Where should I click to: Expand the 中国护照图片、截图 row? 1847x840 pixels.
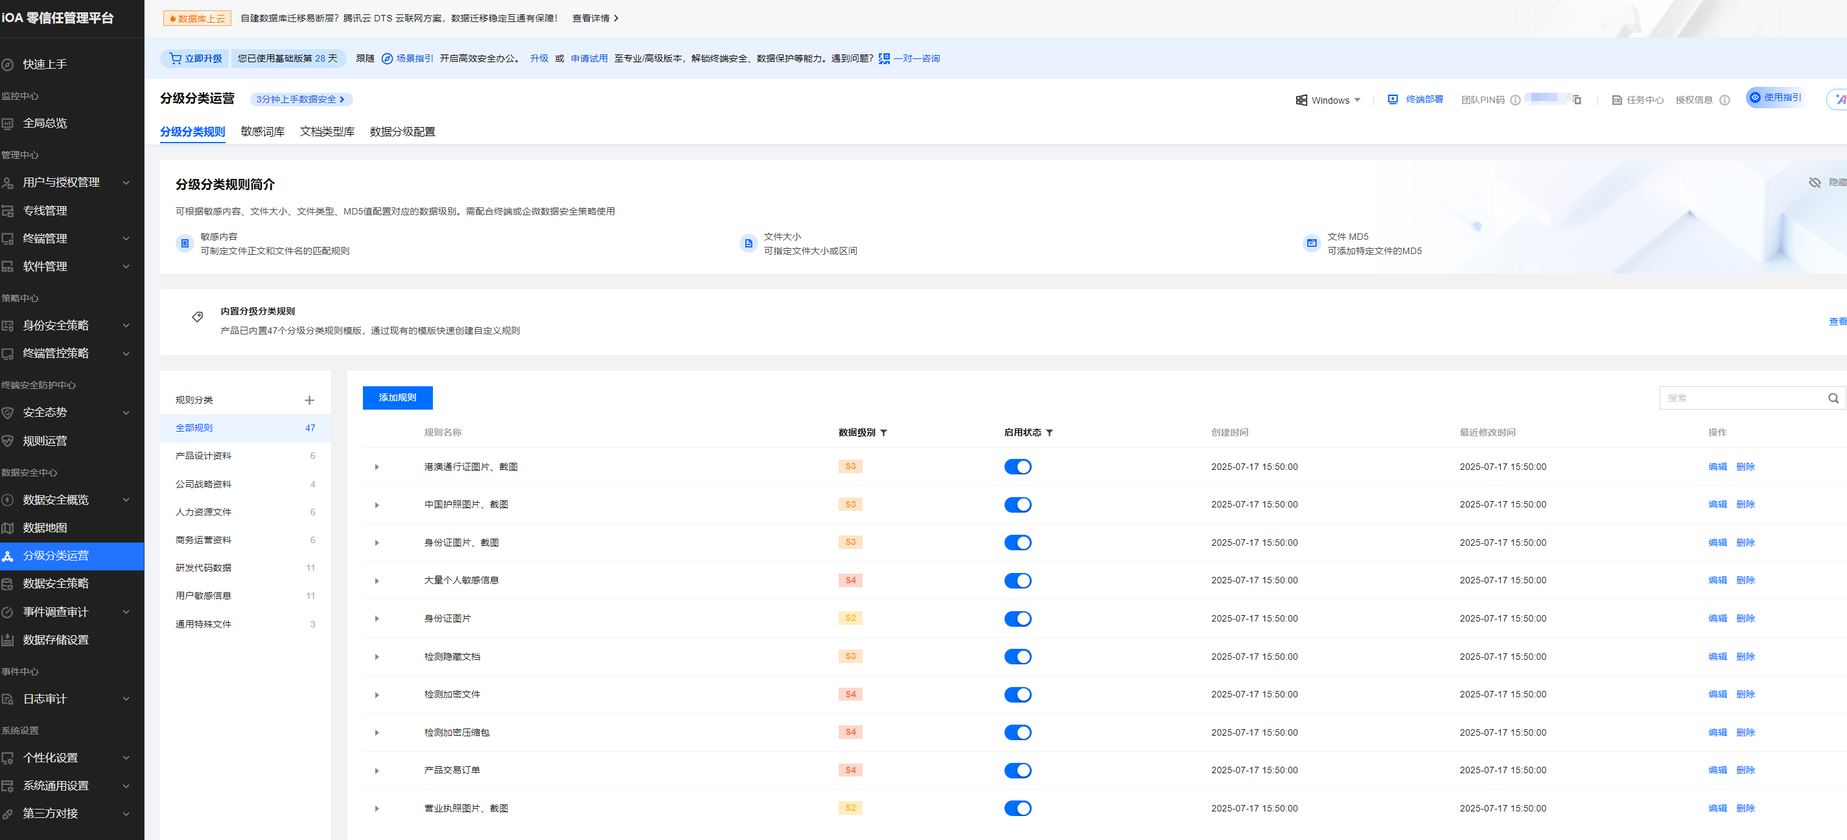click(x=377, y=505)
